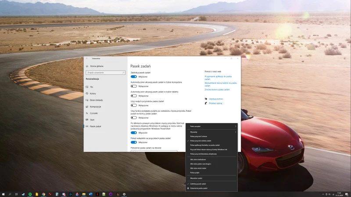This screenshot has height=197, width=351.
Task: Click the Uzyskaj pomoc link
Action: [216, 99]
